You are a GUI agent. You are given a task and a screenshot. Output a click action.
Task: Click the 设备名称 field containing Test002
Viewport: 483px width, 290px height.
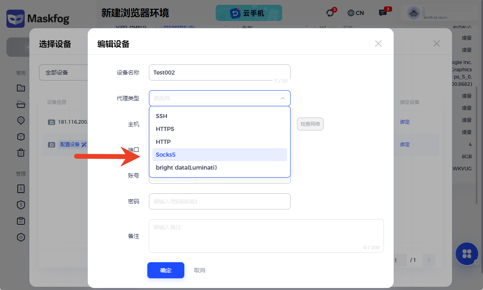(x=219, y=72)
